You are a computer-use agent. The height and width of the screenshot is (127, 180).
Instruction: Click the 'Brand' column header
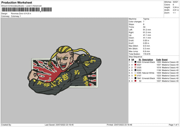point(165,60)
